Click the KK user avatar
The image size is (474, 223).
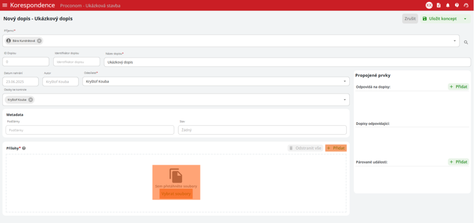click(x=429, y=5)
